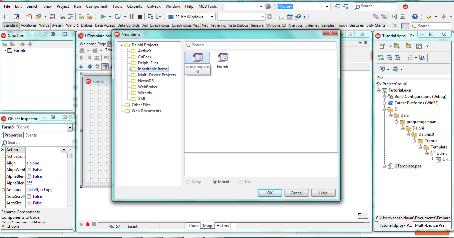This screenshot has height=238, width=454.
Task: Click the Search field in New Items dialog
Action: point(260,45)
